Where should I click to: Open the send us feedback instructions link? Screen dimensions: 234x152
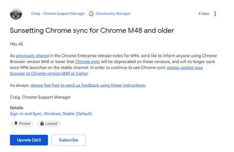pos(88,85)
